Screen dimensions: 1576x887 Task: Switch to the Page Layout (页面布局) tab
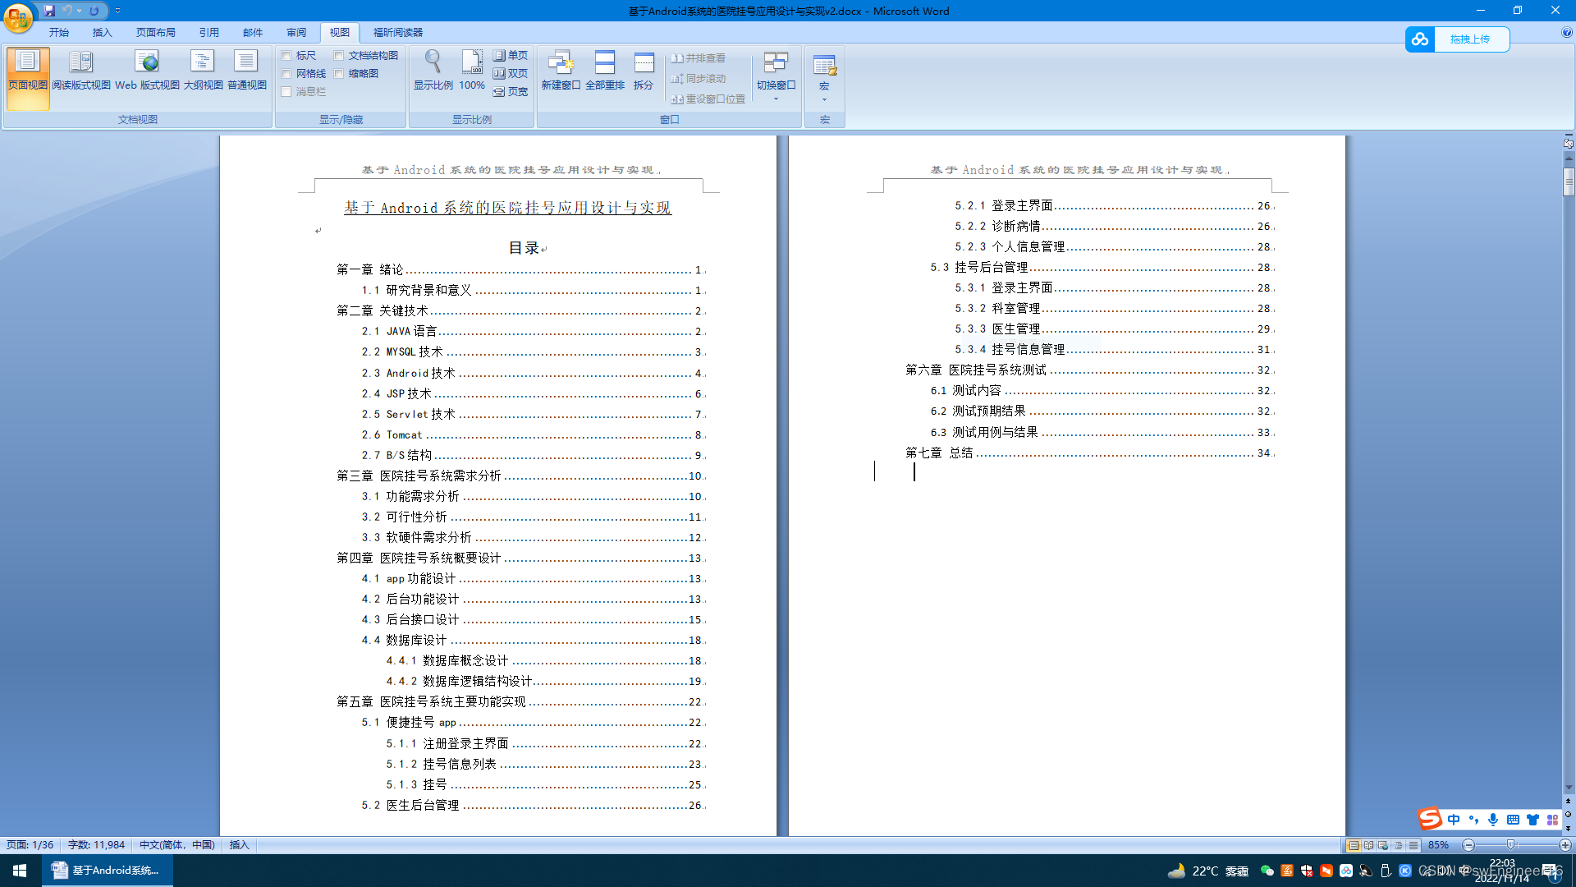click(x=155, y=33)
